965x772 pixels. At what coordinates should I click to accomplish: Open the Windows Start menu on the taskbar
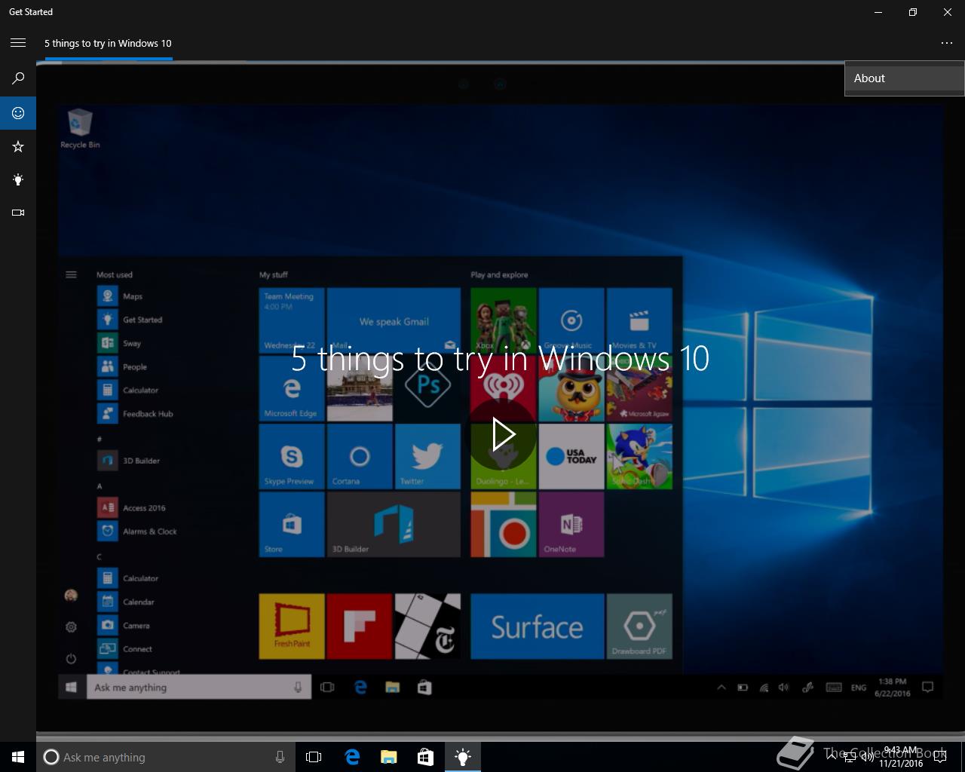[18, 757]
